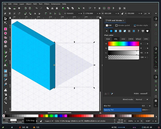Toggle width-height ratio lock

pos(122,13)
